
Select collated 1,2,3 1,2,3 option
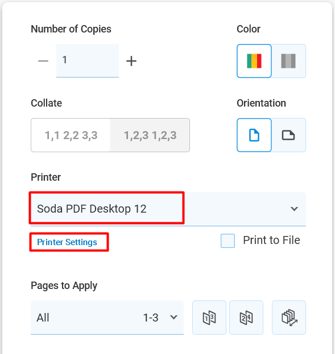(x=150, y=135)
